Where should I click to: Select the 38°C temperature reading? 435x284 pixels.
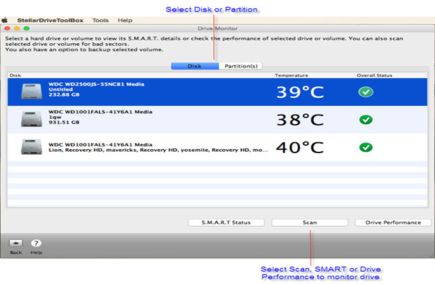pos(300,119)
